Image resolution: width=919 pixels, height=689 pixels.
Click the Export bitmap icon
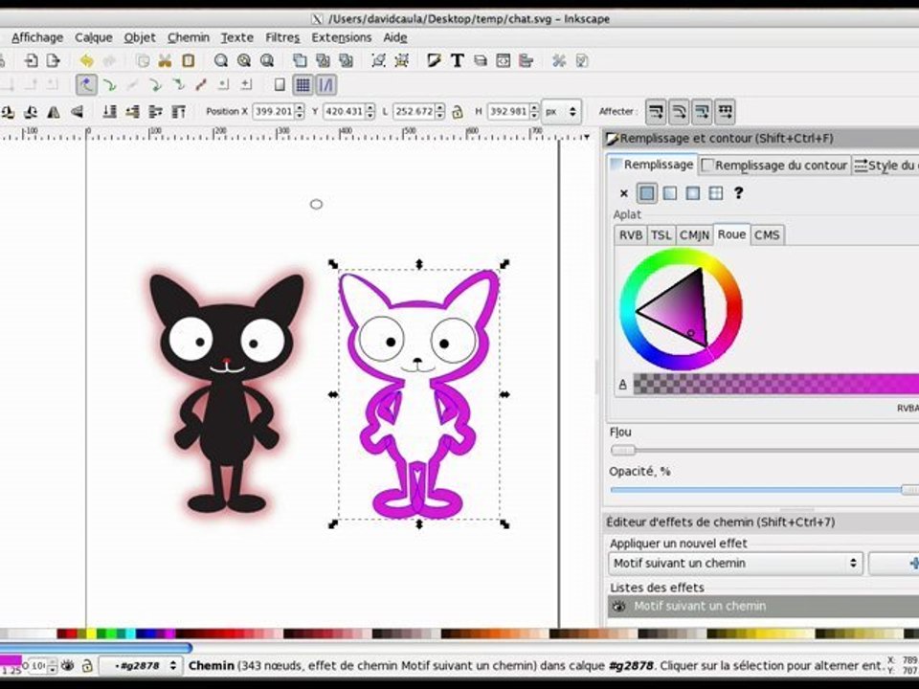point(54,61)
